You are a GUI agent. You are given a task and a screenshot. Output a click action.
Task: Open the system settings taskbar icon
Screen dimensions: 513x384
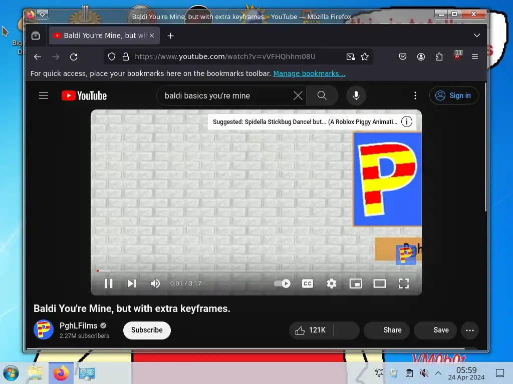87,373
